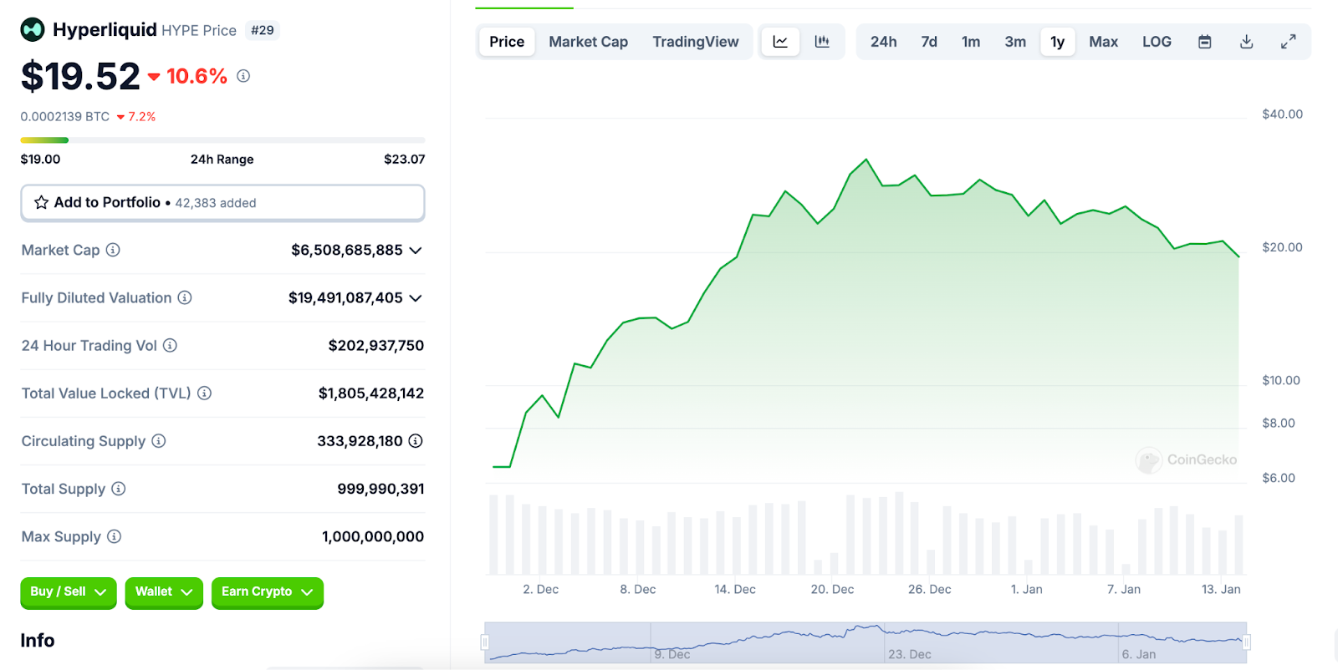Click the 14. Dec axis label

click(x=735, y=589)
